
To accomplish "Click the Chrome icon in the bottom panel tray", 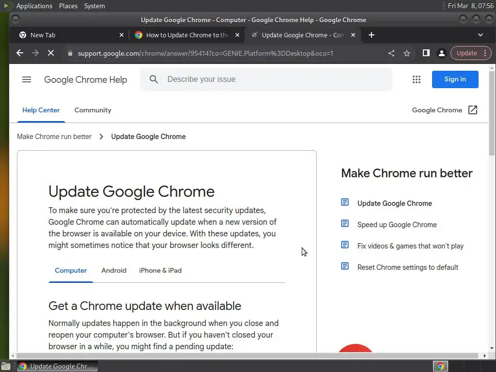I will 440,366.
